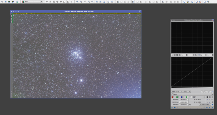The image size is (217, 115).
Task: Click the first crosshair tool in toolbar
Action: (47, 2)
